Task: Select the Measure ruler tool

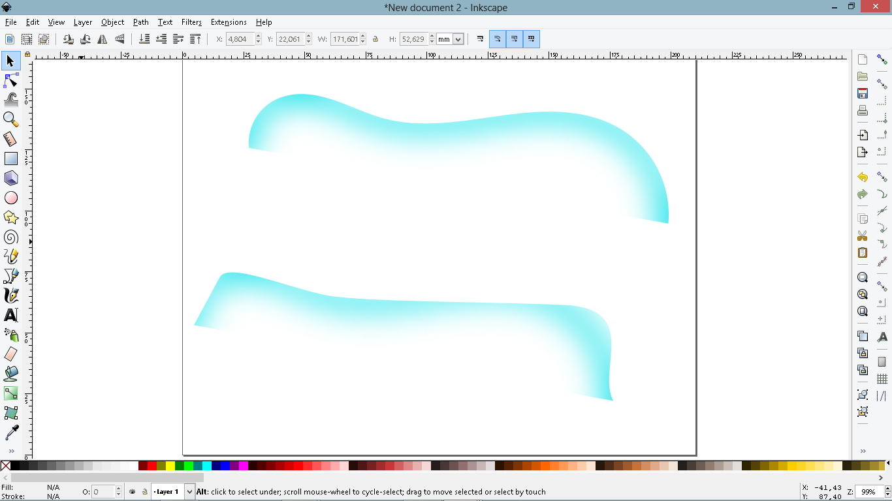Action: click(10, 139)
